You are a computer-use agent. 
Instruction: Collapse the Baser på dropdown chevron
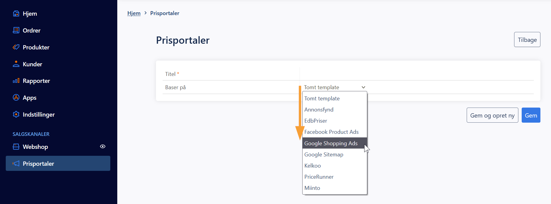363,87
